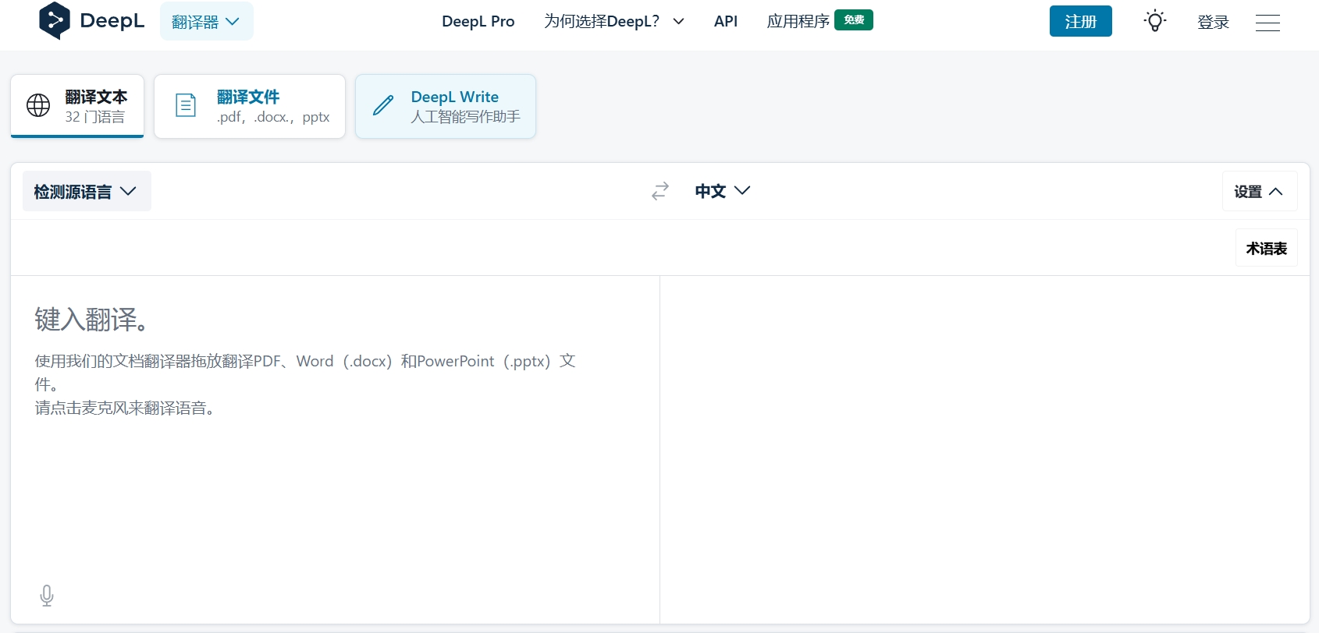
Task: Swap languages with the arrows icon
Action: coord(660,191)
